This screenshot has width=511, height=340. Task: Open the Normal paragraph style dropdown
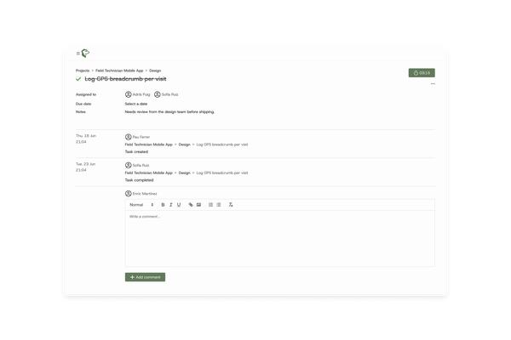[x=141, y=205]
